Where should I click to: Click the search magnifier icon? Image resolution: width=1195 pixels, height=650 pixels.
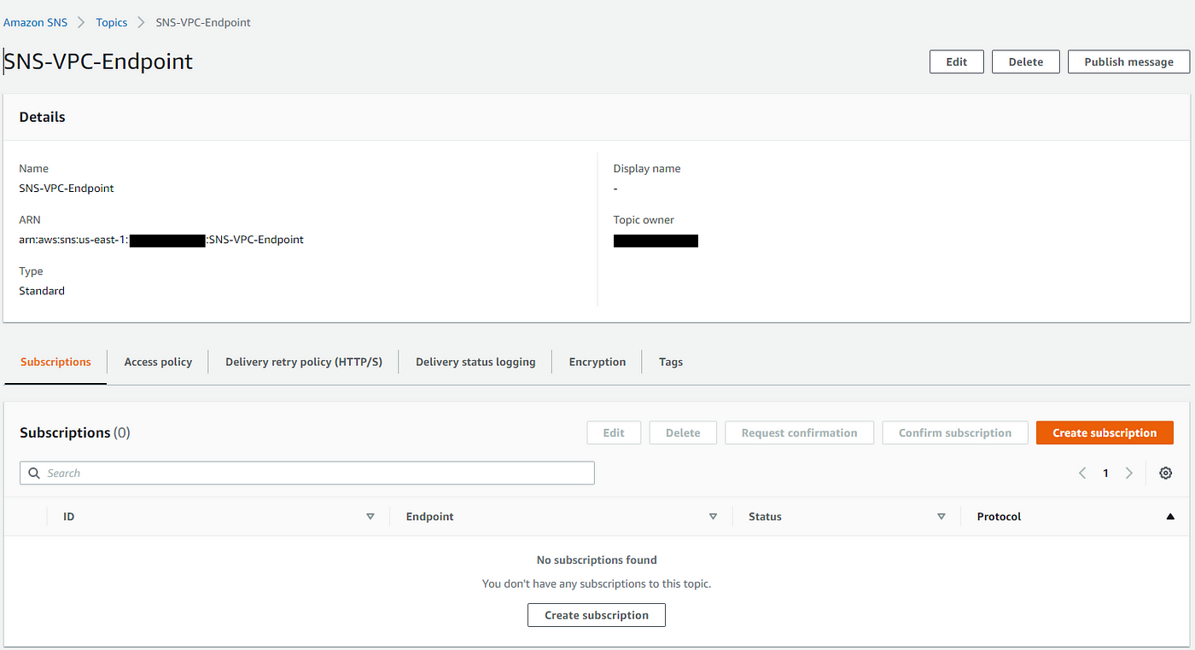pyautogui.click(x=34, y=473)
